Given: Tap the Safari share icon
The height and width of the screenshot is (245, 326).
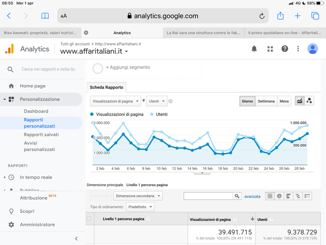Looking at the screenshot, I should click(280, 16).
